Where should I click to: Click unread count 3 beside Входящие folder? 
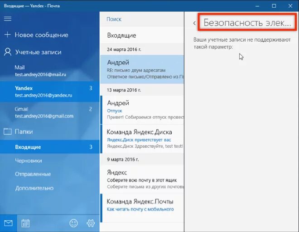point(91,147)
